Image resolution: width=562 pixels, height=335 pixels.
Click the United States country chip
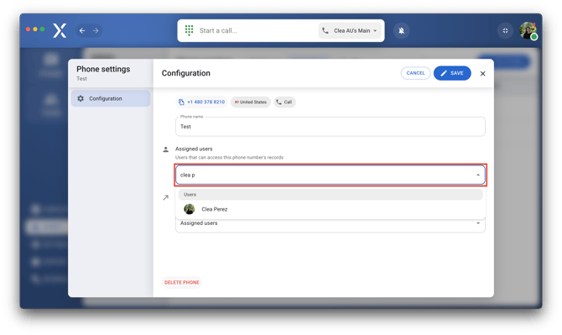251,102
